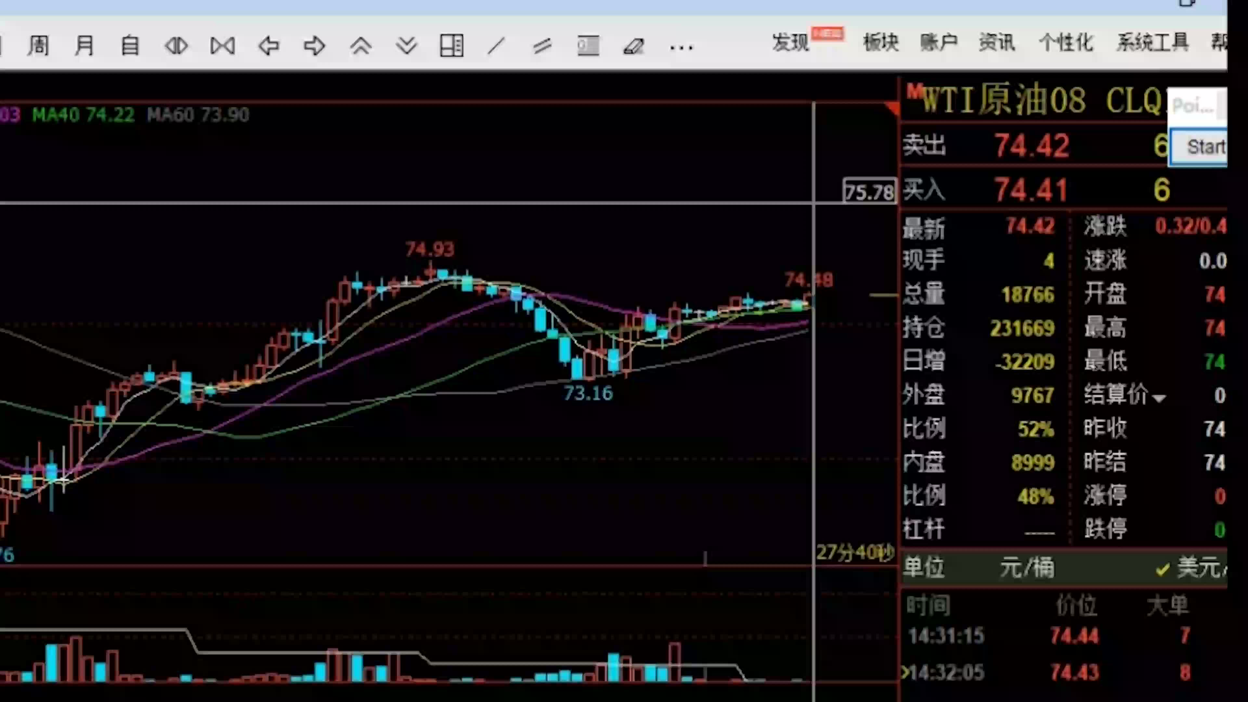Click the 价位 column header
Viewport: 1248px width, 702px height.
[x=1076, y=605]
